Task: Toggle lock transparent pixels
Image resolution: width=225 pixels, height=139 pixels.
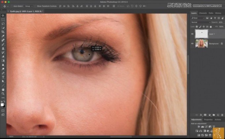Action: 197,27
